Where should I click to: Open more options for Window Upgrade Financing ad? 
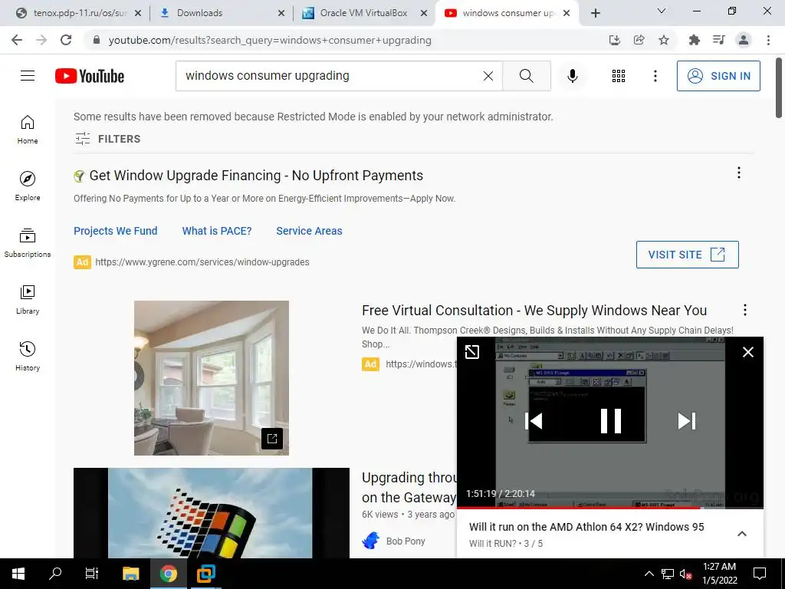[738, 173]
